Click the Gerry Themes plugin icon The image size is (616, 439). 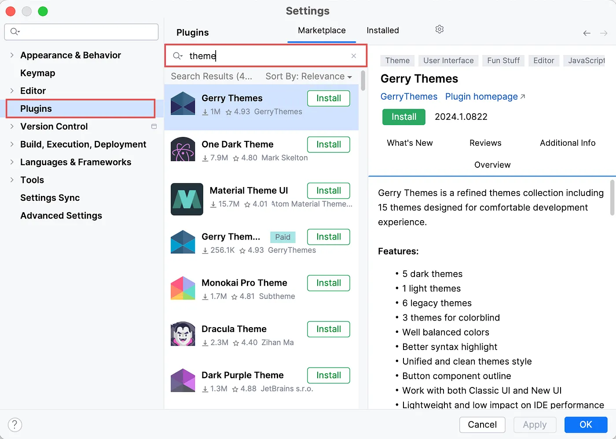pyautogui.click(x=183, y=103)
